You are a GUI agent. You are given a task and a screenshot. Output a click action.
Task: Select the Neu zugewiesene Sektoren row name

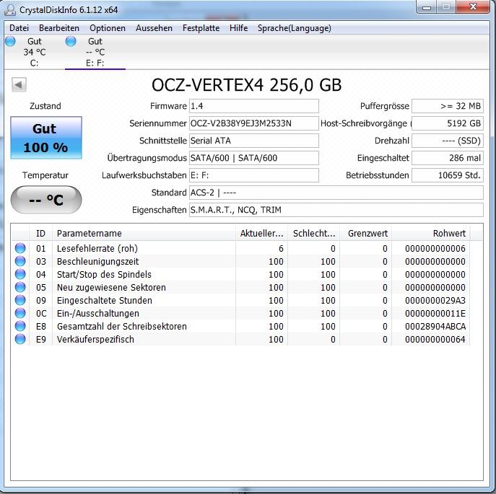point(111,287)
